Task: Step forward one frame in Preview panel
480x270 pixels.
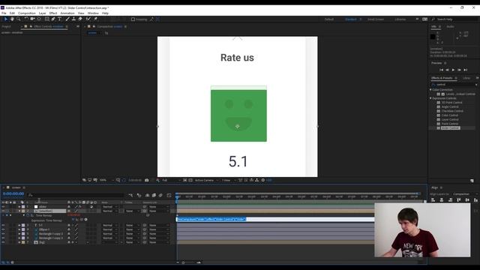Action: (x=459, y=70)
